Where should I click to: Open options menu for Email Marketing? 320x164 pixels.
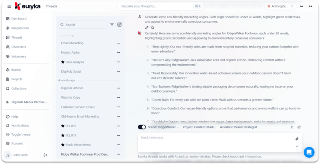click(118, 43)
